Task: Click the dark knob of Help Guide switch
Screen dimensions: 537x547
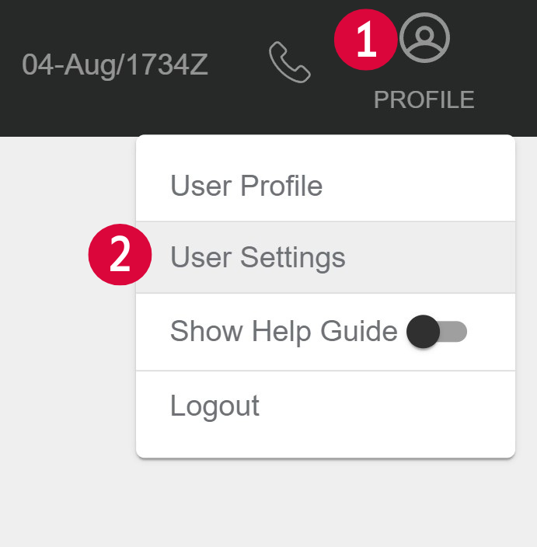Action: [423, 332]
